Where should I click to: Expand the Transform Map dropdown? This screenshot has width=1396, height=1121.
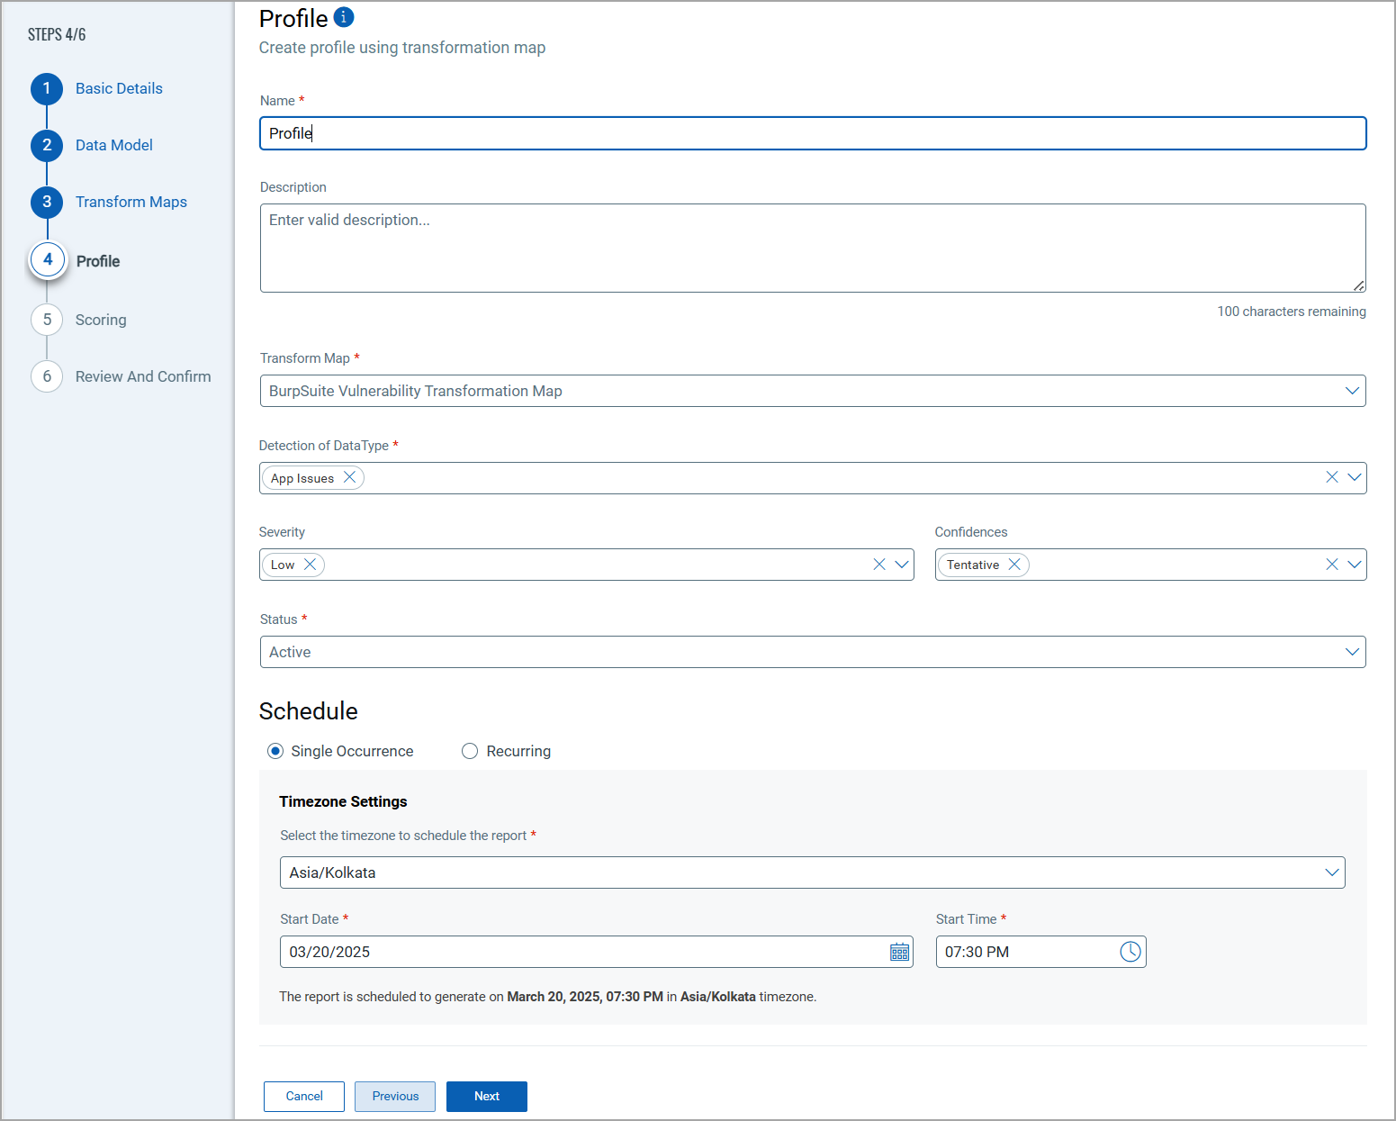(1351, 391)
